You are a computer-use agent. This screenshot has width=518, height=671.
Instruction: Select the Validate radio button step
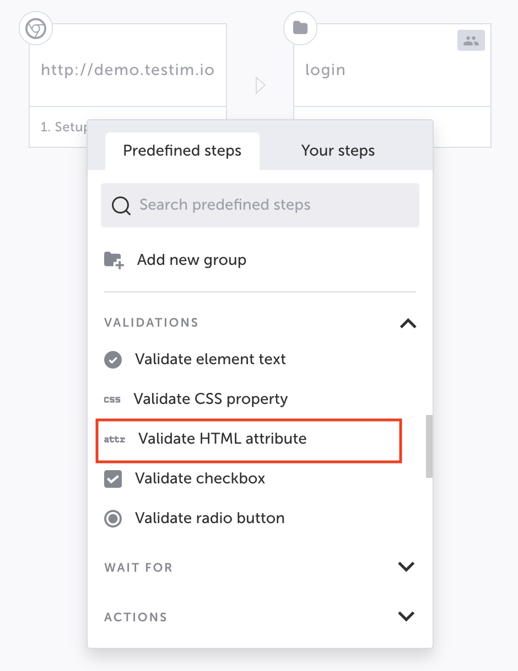click(195, 518)
